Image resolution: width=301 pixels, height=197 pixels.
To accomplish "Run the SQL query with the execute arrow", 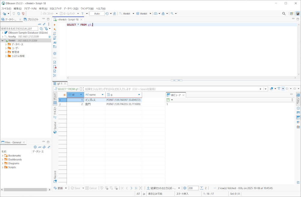I will (x=55, y=25).
